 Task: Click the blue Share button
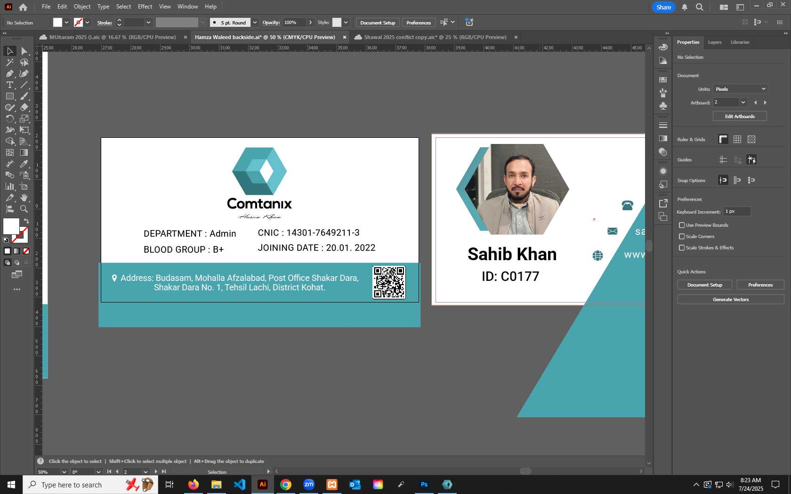pos(663,7)
